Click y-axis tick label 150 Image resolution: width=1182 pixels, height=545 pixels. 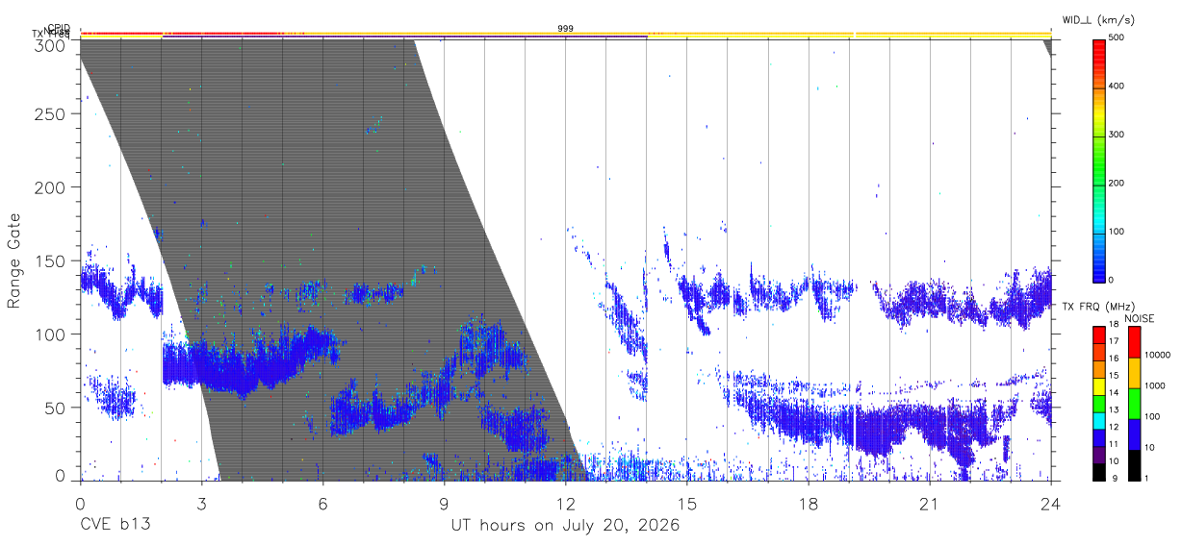click(50, 260)
